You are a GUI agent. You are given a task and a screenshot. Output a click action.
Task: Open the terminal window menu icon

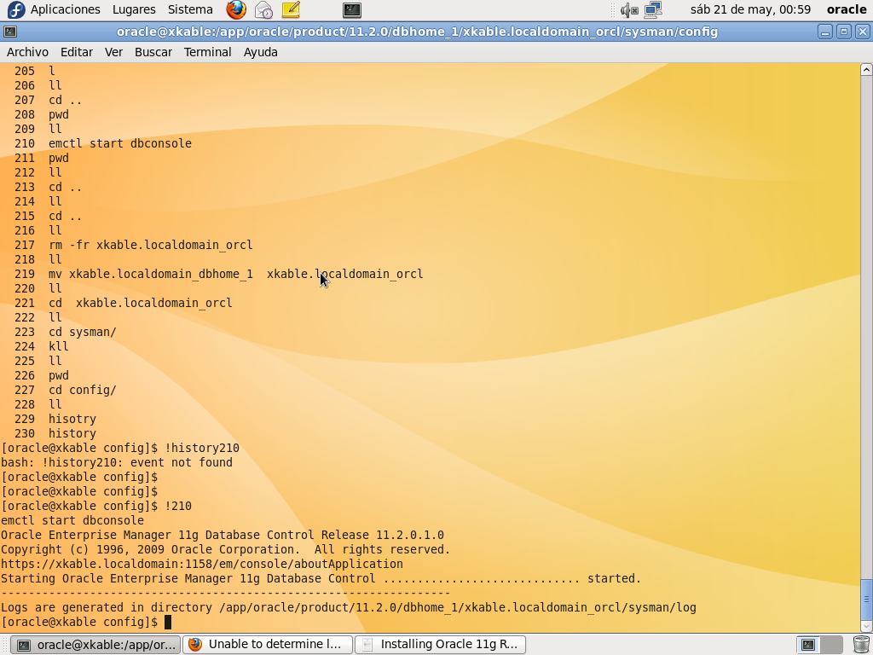click(10, 32)
